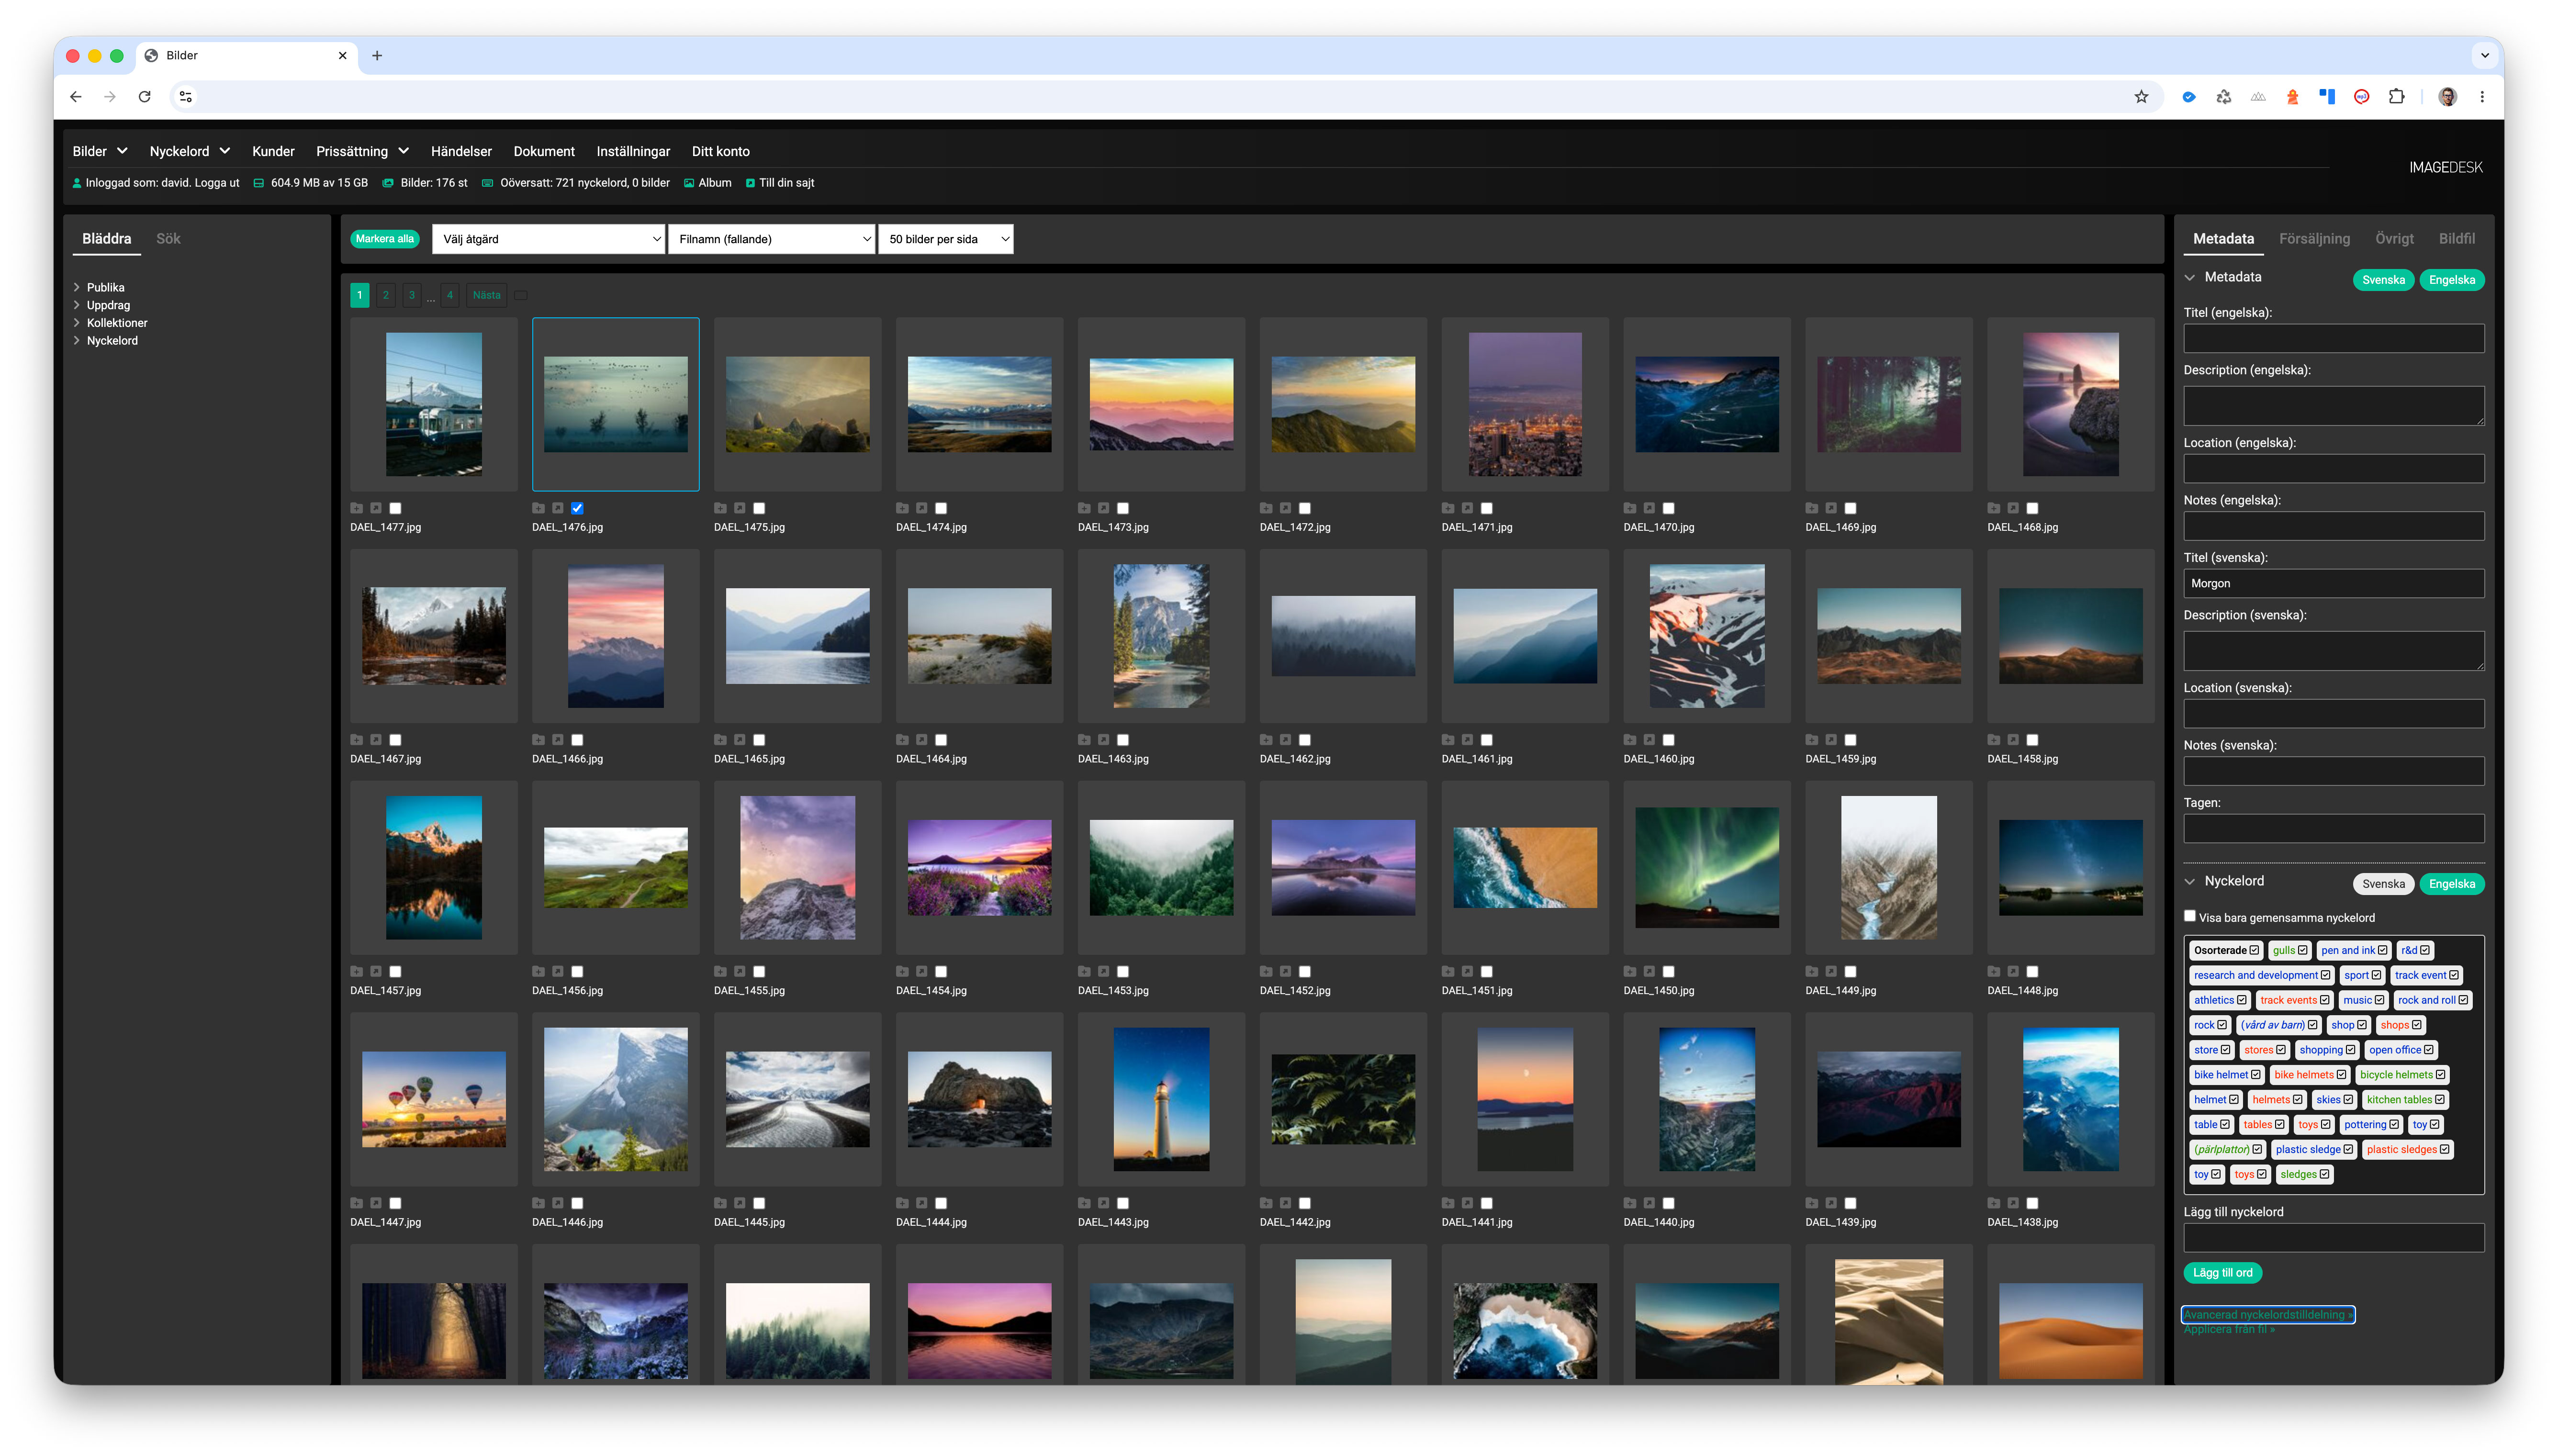Open the Bilder menu in top navigation
2558x1456 pixels.
point(100,151)
